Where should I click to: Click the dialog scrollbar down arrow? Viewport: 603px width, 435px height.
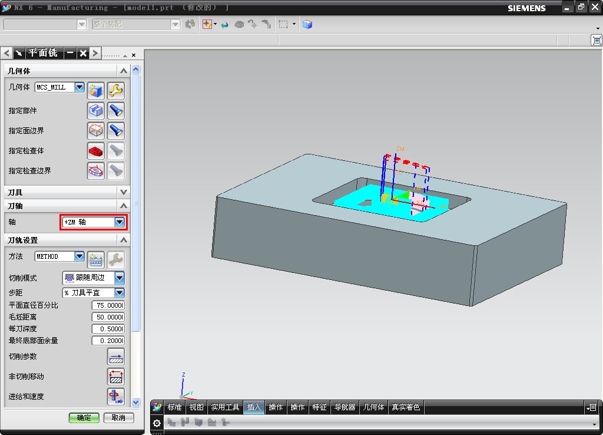[136, 402]
